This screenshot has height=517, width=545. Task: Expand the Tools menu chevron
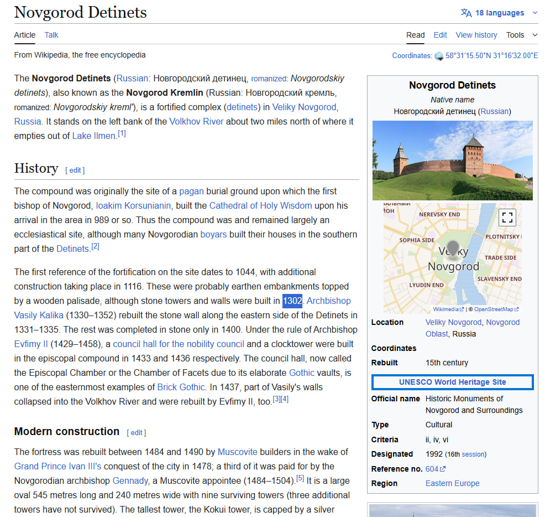coord(535,35)
